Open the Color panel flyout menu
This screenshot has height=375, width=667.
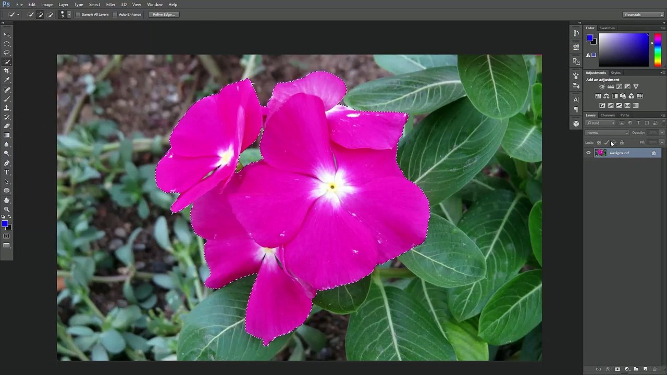click(663, 28)
